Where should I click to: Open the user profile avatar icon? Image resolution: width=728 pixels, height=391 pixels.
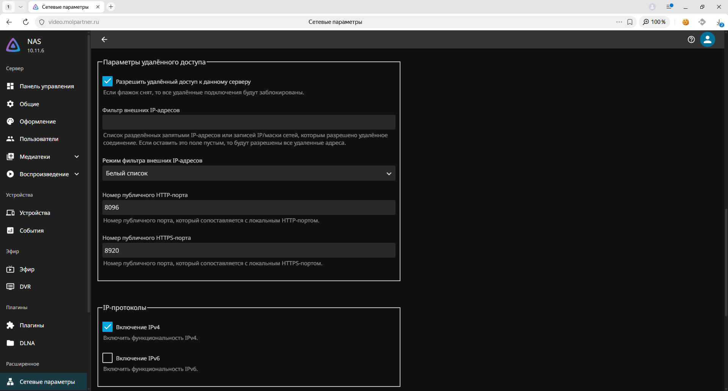pos(708,39)
